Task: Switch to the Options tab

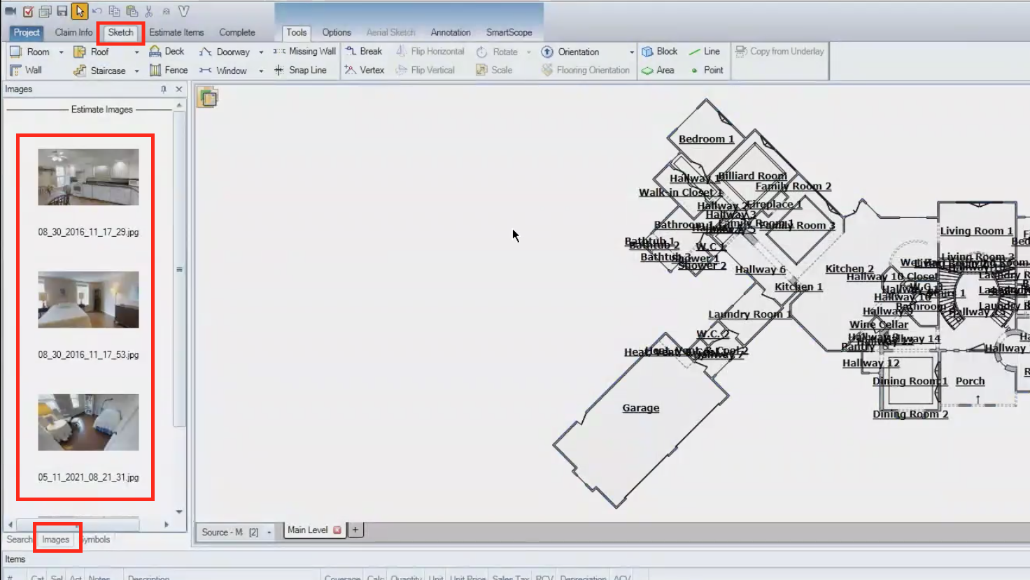Action: pos(336,32)
